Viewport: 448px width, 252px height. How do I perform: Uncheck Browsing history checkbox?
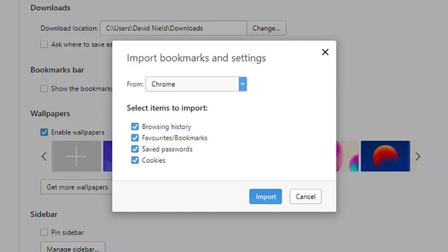[135, 127]
